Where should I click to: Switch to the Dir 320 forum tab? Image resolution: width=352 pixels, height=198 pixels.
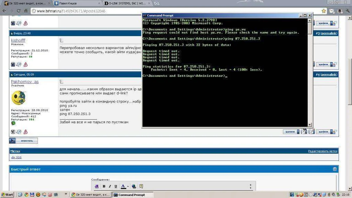tap(27, 3)
